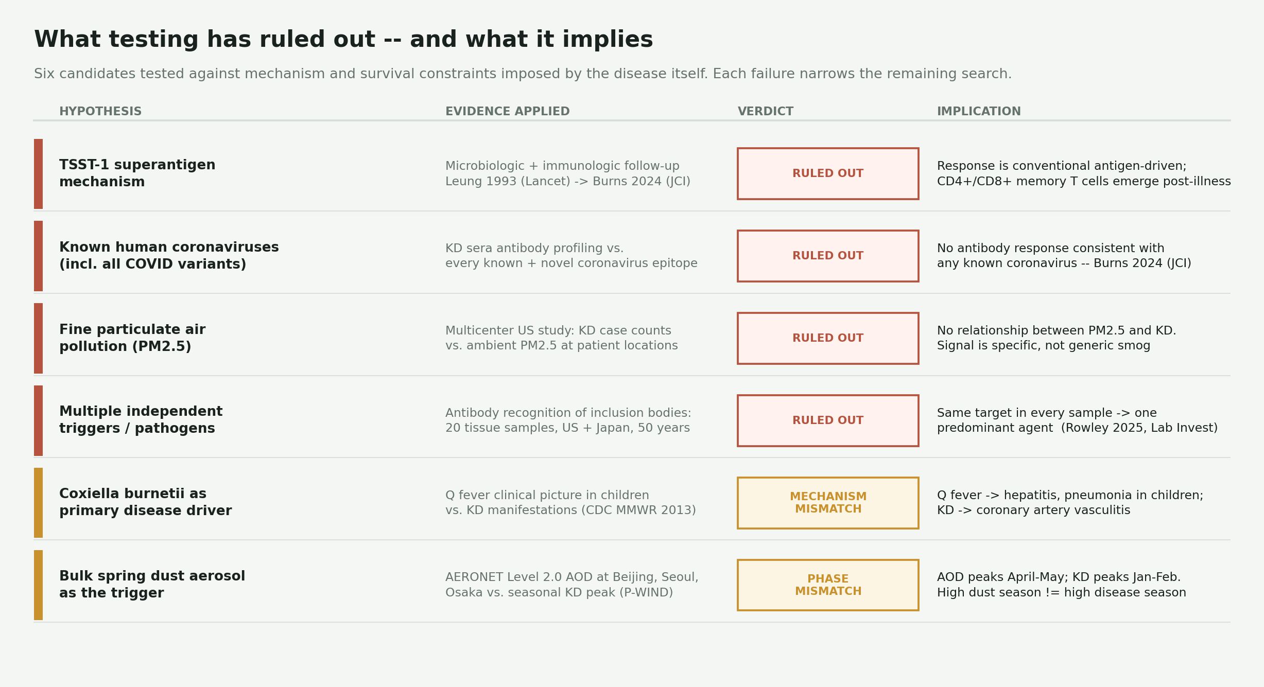
Task: Click the EVIDENCE APPLIED column header
Action: (507, 112)
